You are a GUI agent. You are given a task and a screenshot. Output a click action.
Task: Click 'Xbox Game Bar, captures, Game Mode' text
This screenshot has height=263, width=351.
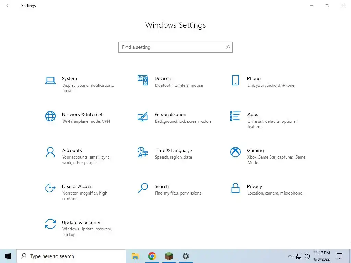coord(277,160)
